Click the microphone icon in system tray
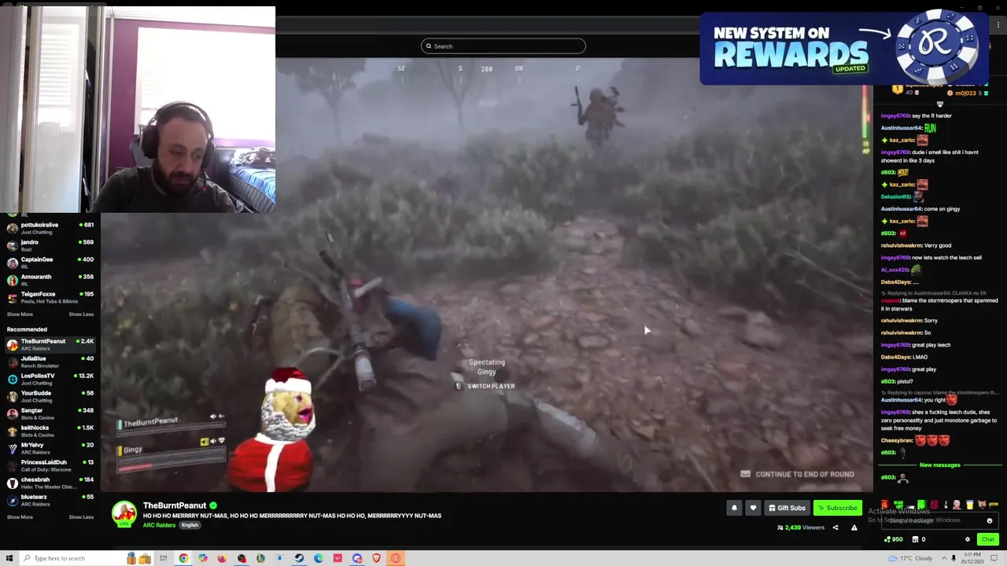This screenshot has width=1007, height=566. (x=954, y=558)
